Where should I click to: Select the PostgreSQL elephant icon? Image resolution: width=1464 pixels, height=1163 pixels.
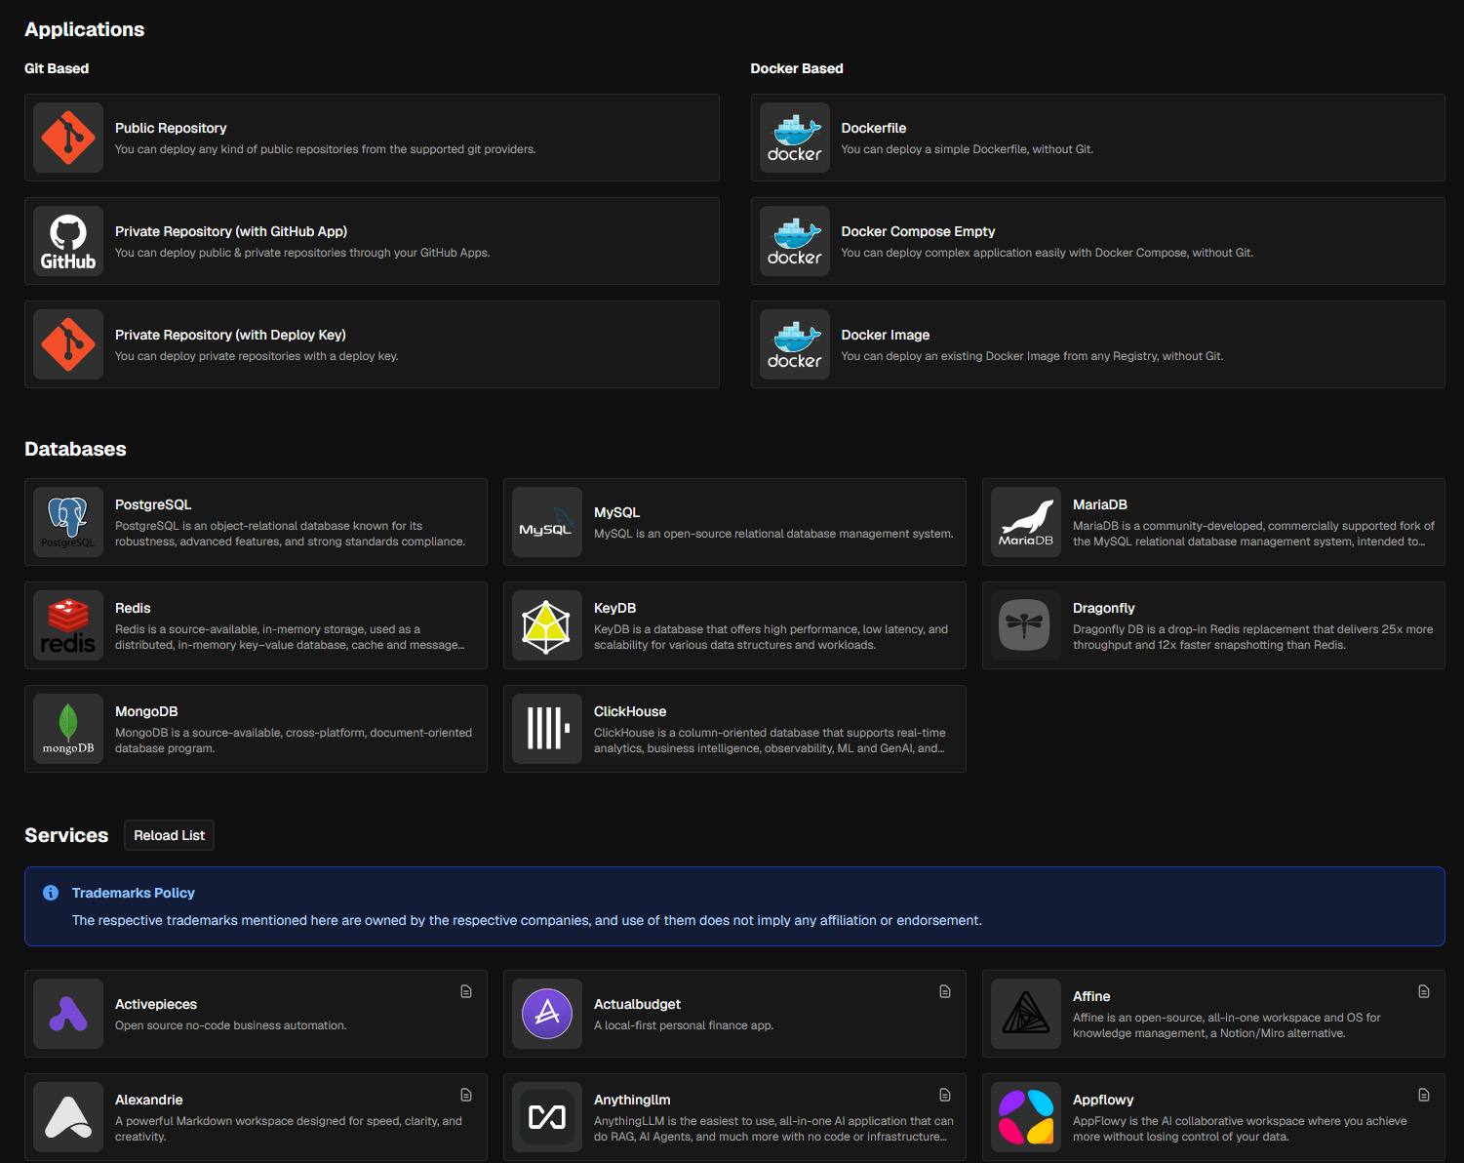pyautogui.click(x=68, y=522)
